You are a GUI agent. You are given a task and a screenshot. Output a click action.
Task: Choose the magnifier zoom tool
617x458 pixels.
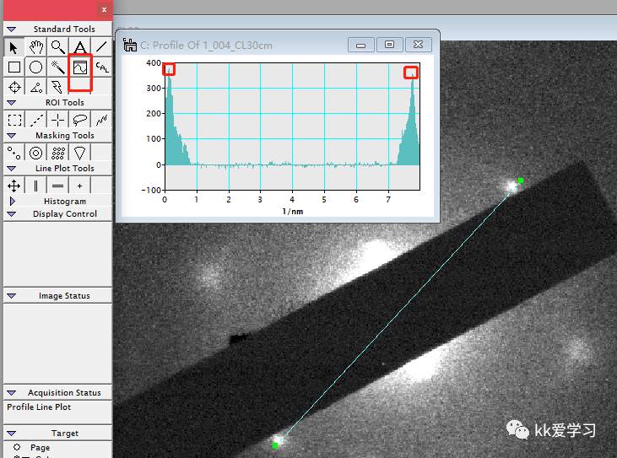click(57, 46)
